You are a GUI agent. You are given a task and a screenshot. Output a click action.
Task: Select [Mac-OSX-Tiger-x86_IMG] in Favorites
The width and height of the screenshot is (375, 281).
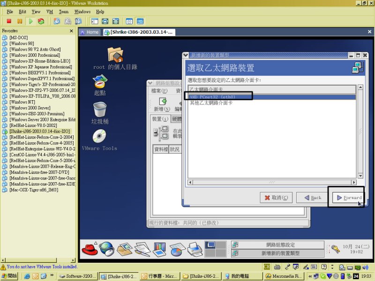pos(33,190)
